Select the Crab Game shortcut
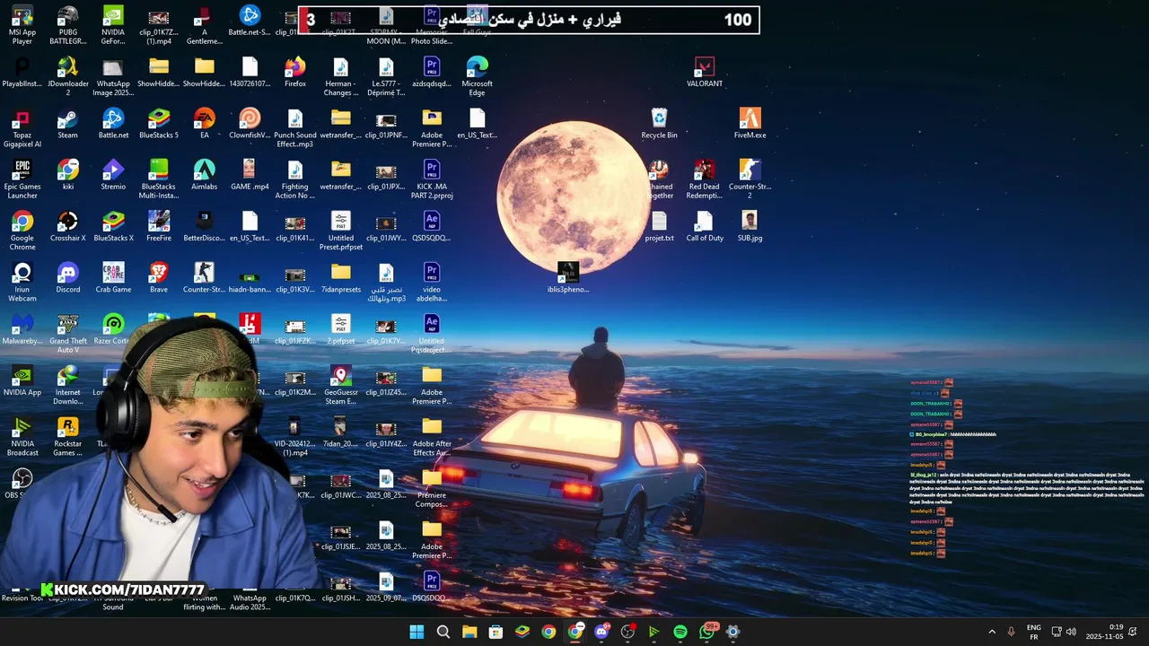The image size is (1149, 646). coord(113,277)
